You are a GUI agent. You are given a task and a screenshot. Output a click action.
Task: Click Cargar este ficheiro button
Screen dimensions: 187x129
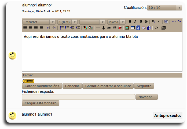point(41,103)
